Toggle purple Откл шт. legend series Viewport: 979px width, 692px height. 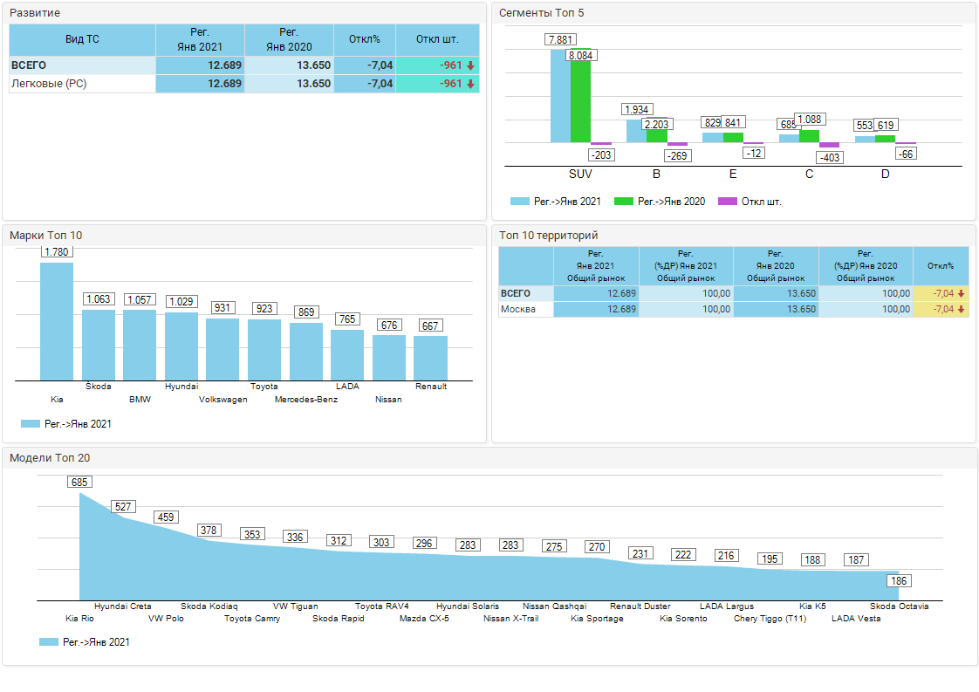(750, 202)
